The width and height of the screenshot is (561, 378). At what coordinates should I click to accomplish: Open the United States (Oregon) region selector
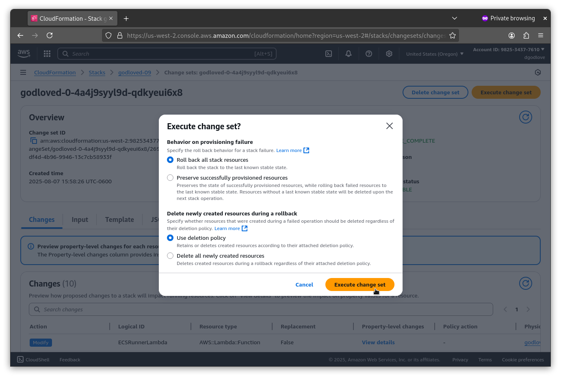coord(434,53)
